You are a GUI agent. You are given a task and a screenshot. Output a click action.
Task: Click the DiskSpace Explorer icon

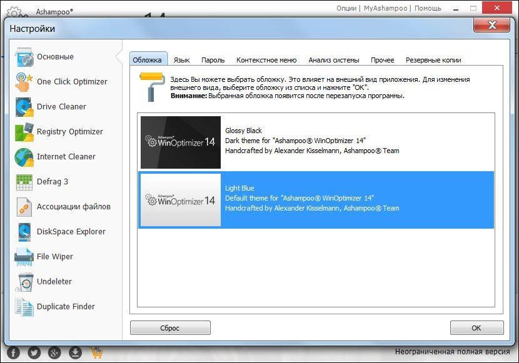click(24, 232)
